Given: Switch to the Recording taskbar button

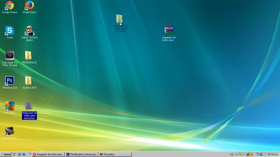Looking at the screenshot, I should click(x=115, y=154).
